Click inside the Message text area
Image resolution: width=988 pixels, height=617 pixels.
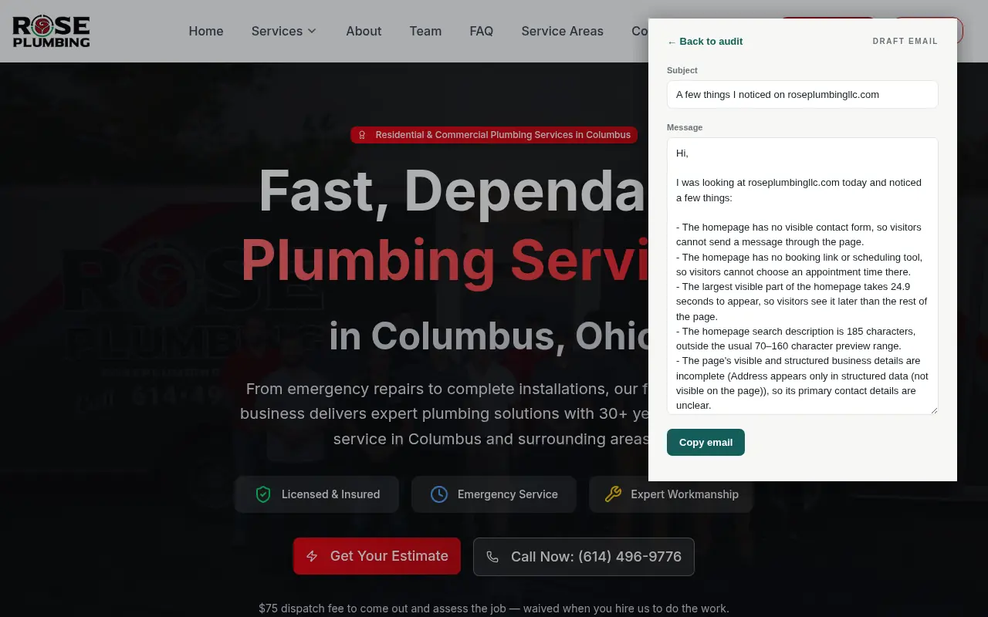pos(803,276)
